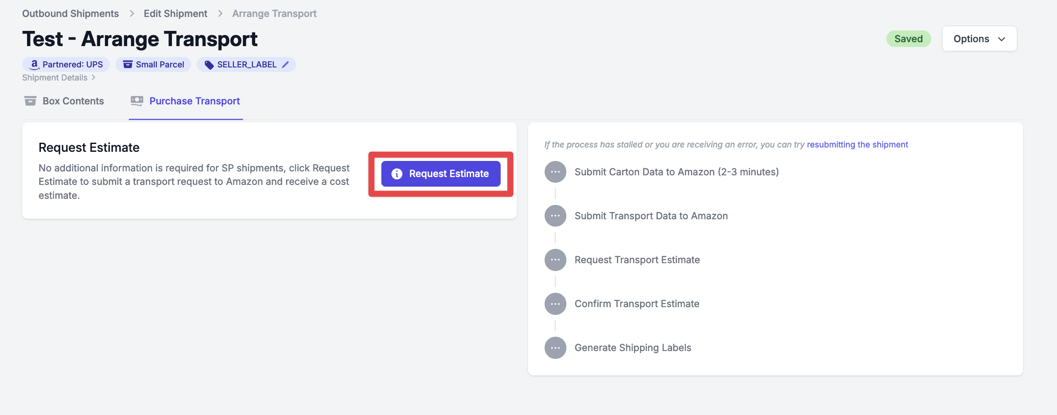Go to Outbound Shipments breadcrumb

tap(71, 13)
